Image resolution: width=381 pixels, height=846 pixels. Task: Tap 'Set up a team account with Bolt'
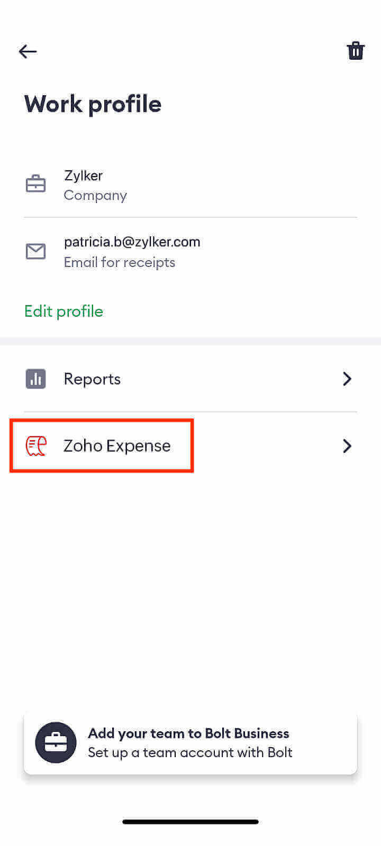pos(190,752)
